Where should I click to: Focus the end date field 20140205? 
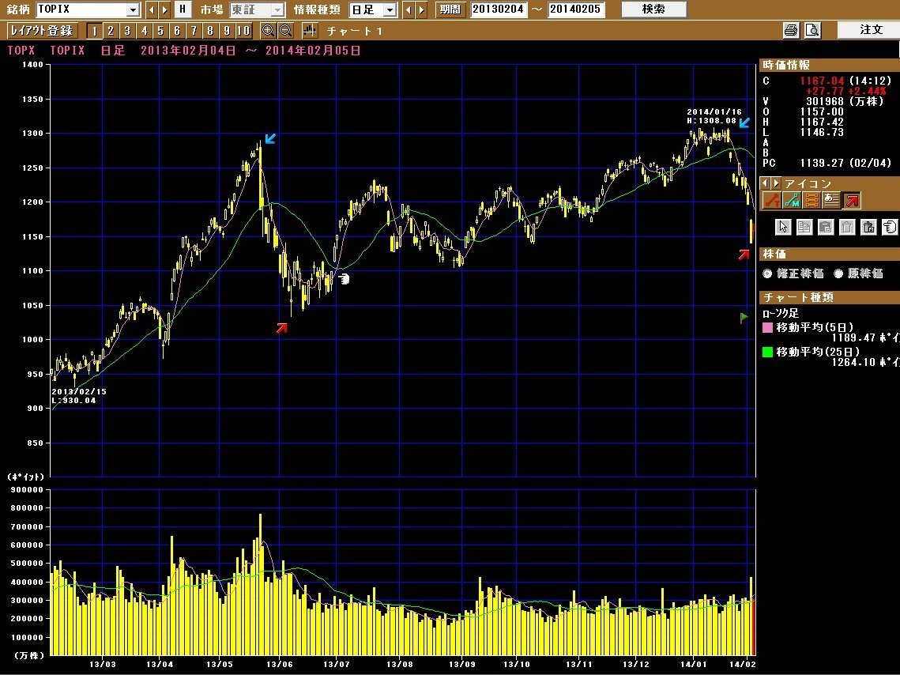576,9
